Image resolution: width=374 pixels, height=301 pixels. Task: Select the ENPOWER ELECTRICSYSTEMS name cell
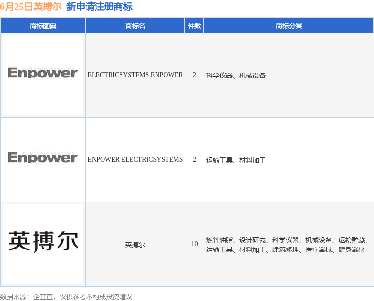[x=135, y=160]
